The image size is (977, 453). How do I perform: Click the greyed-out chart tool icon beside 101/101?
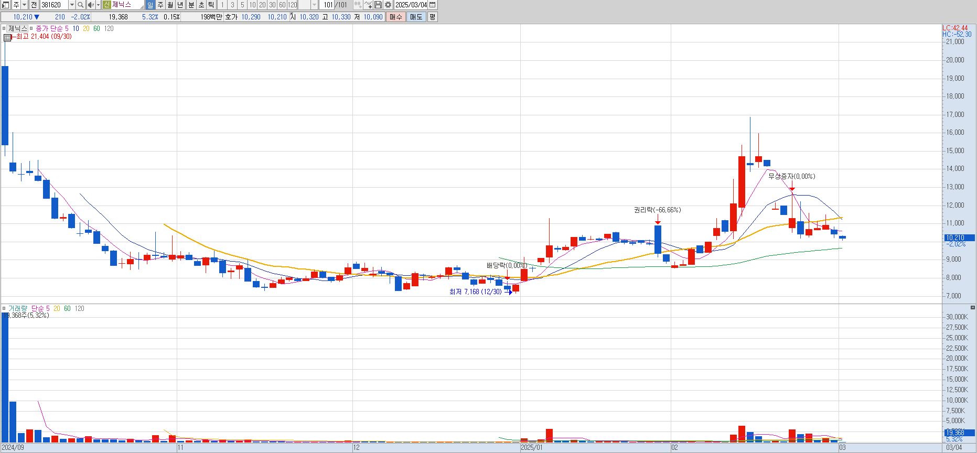tap(358, 5)
